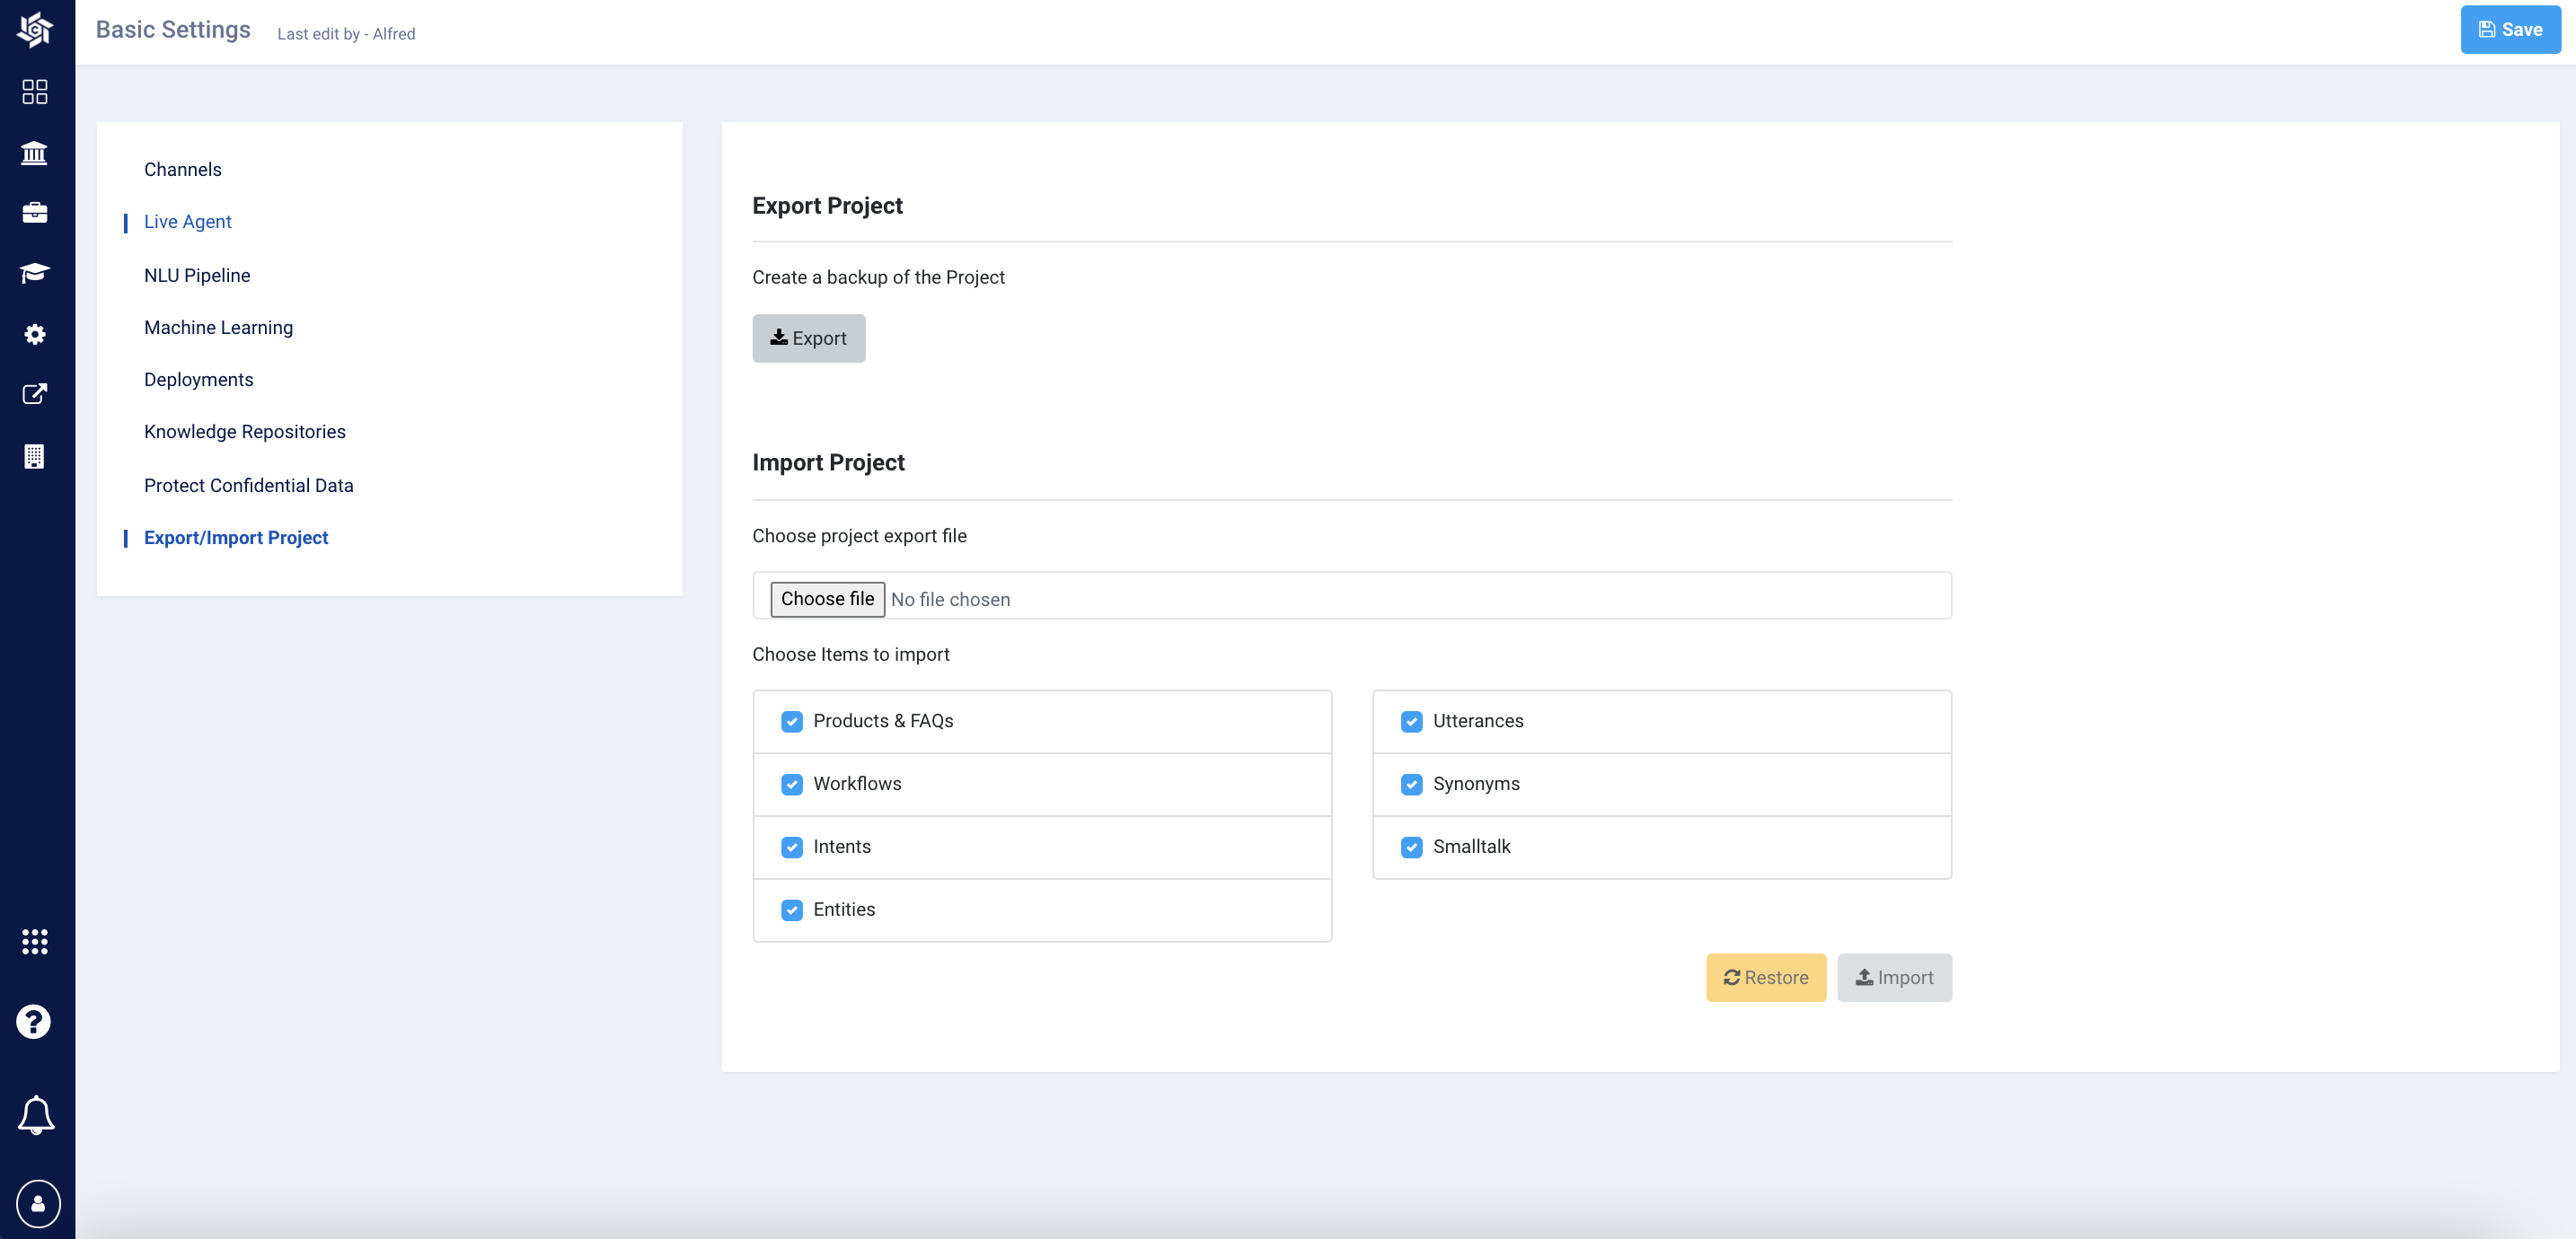The height and width of the screenshot is (1239, 2576).
Task: Disable the Smalltalk checkbox
Action: coord(1411,847)
